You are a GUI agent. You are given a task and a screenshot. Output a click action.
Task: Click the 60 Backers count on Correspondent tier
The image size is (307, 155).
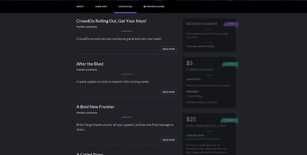coord(193,79)
